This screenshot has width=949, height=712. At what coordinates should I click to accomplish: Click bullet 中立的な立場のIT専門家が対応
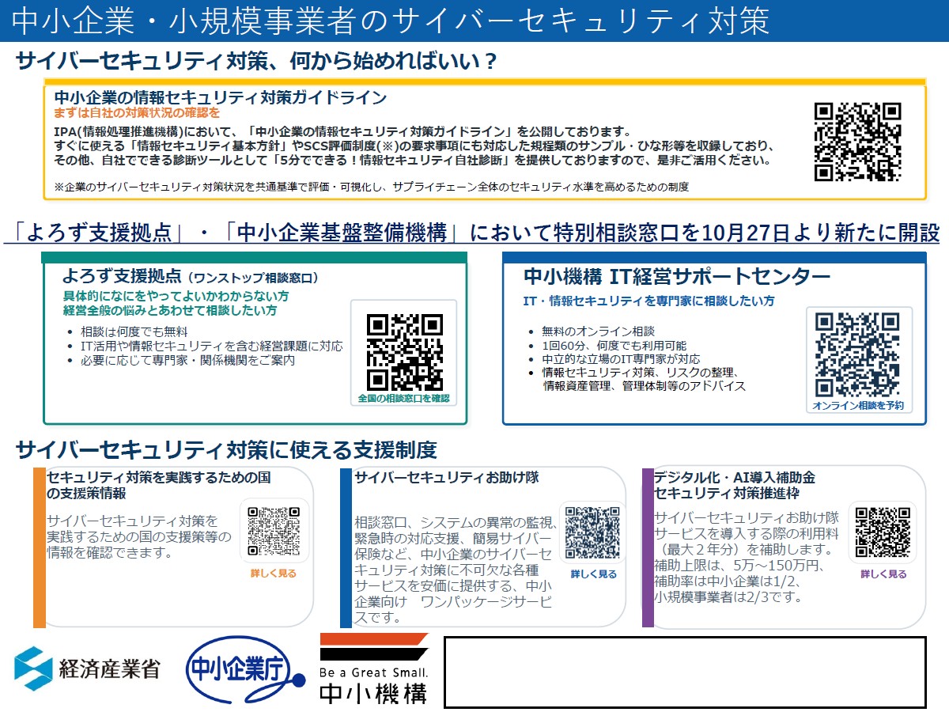pyautogui.click(x=620, y=359)
